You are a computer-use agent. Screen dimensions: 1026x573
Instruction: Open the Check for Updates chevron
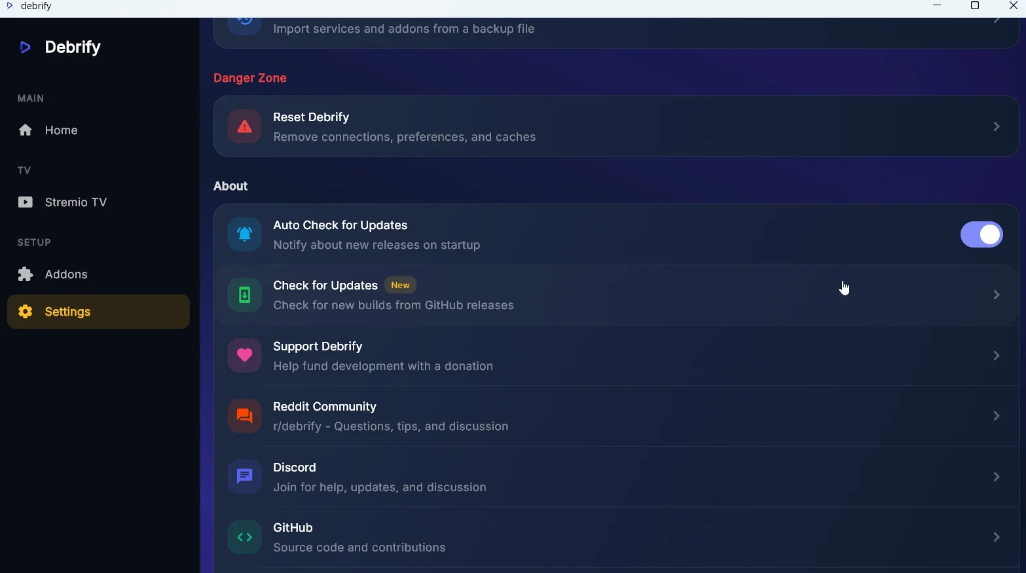tap(997, 295)
